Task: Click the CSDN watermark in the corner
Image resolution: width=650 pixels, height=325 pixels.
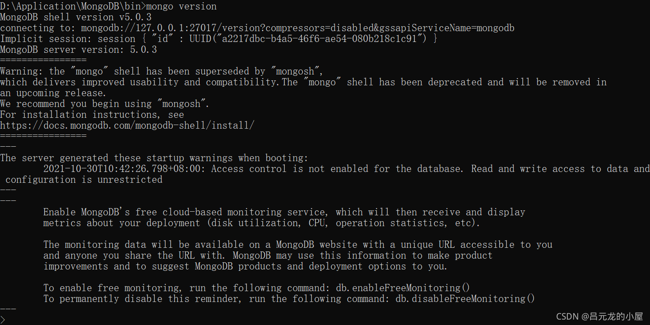Action: (599, 316)
